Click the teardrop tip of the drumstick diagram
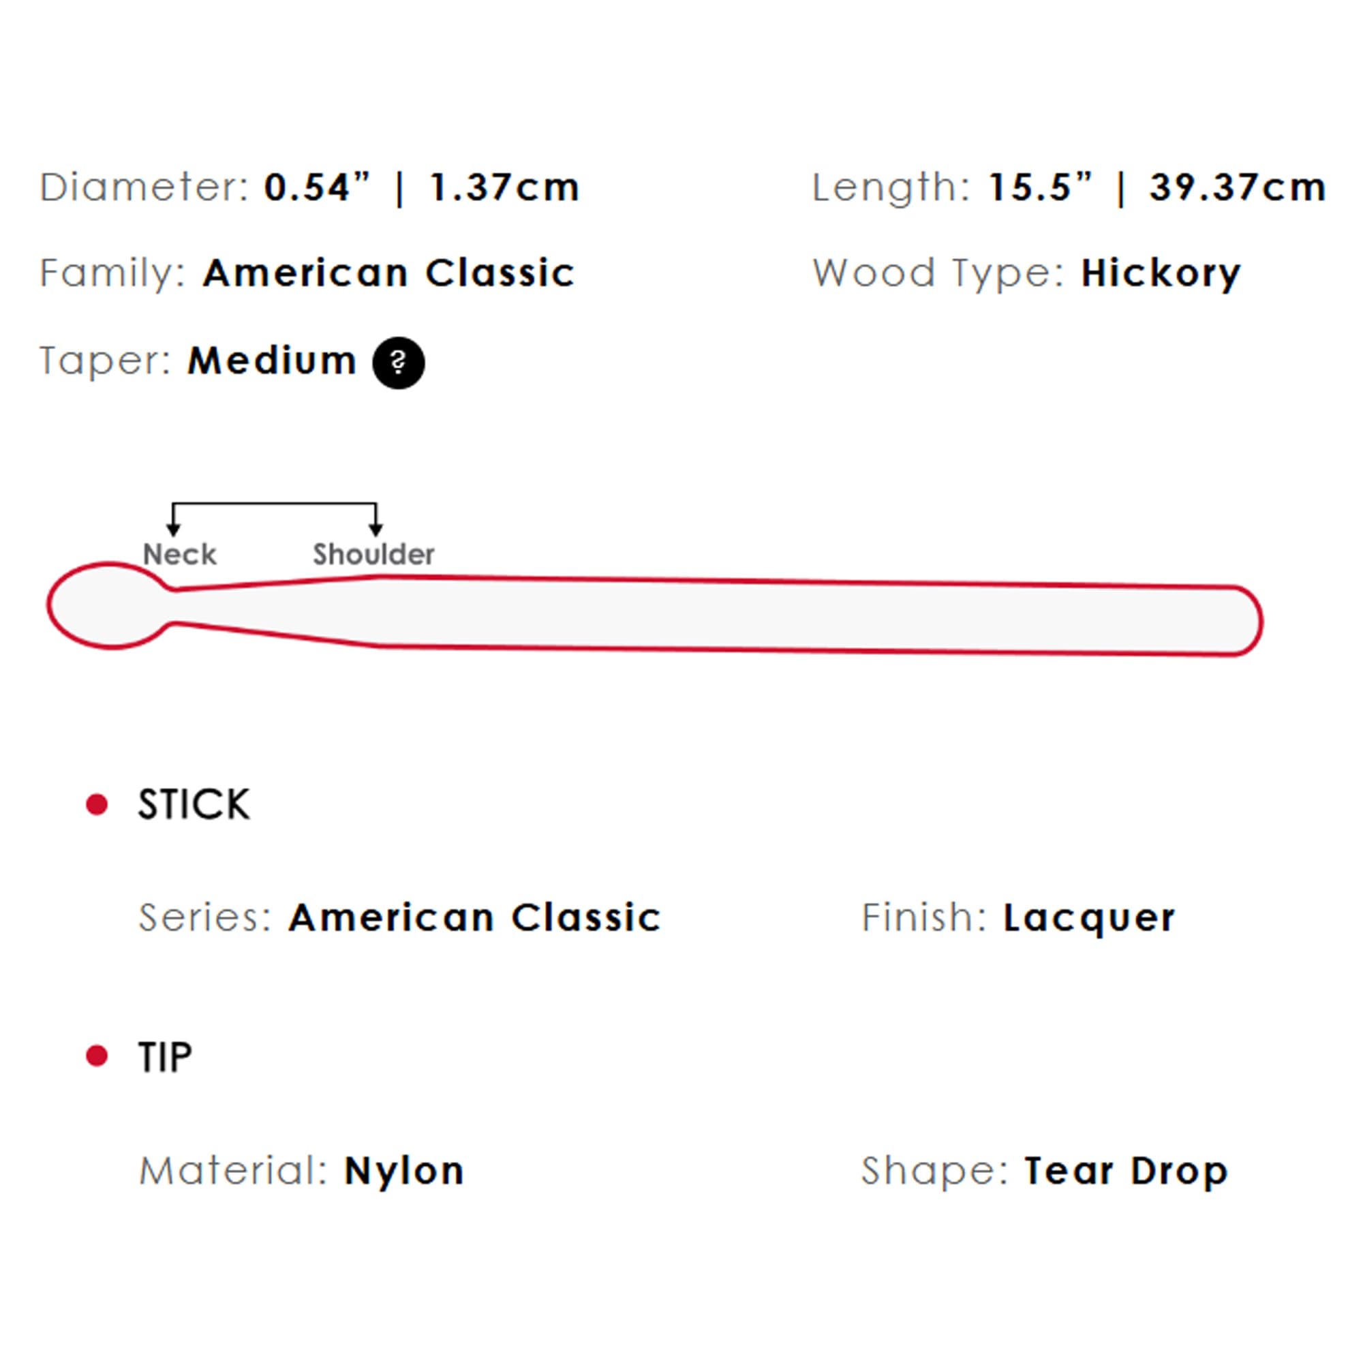Viewport: 1363px width, 1363px height. click(109, 606)
